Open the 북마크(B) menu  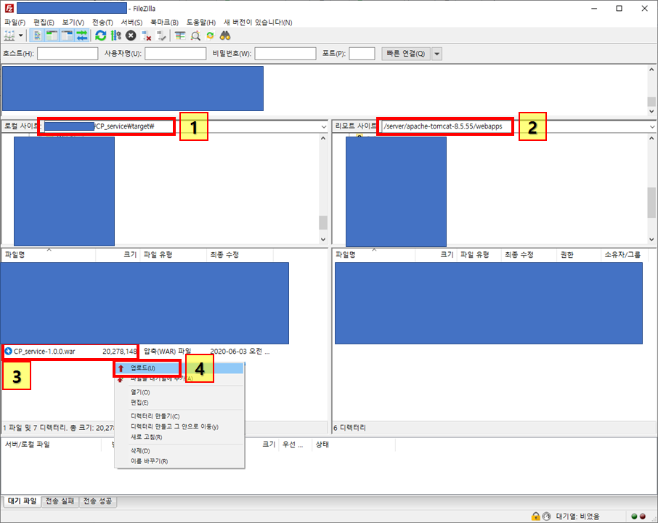tap(164, 23)
